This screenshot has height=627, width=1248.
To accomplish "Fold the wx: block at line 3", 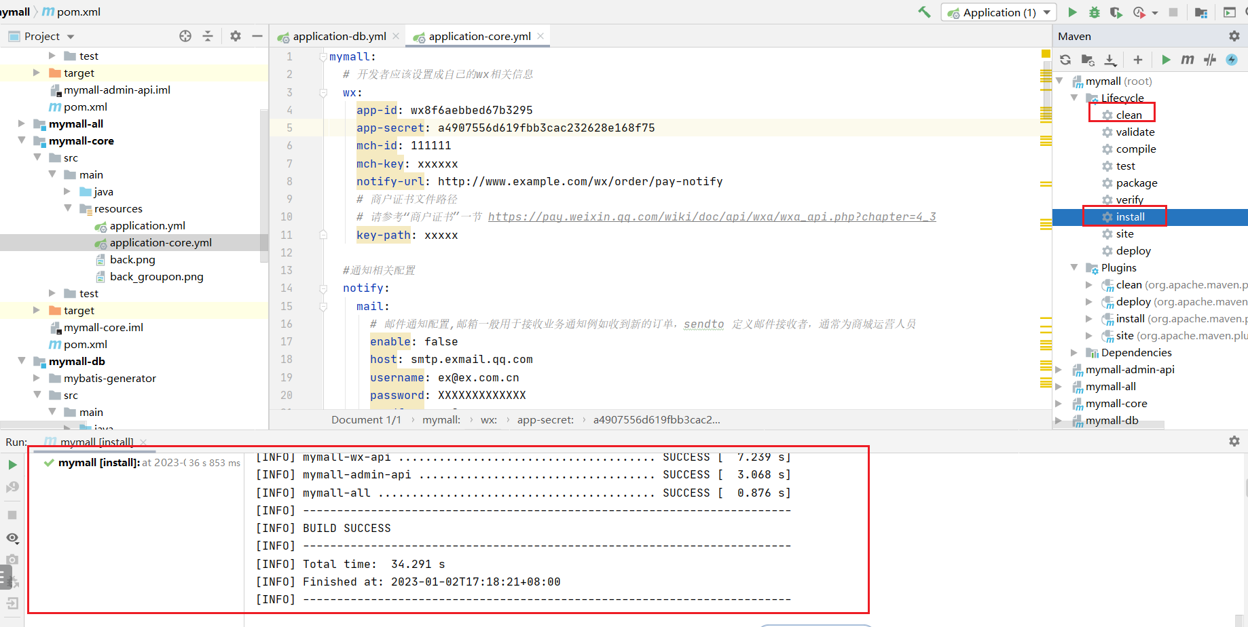I will [323, 92].
